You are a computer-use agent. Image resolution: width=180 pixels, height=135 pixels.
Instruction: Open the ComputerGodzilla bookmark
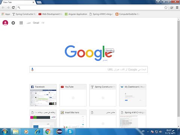pyautogui.click(x=127, y=14)
